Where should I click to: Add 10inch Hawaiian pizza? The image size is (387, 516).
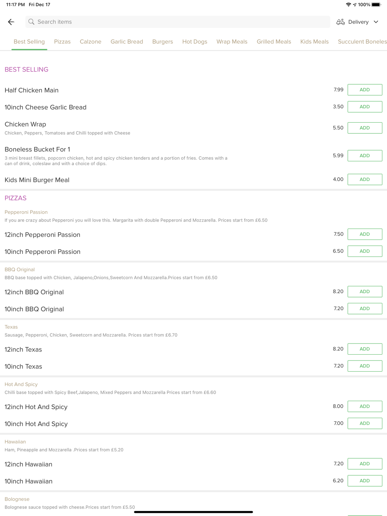click(365, 481)
